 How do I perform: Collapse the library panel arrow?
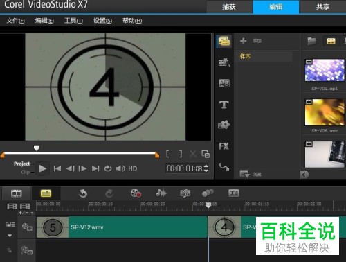tap(304, 175)
